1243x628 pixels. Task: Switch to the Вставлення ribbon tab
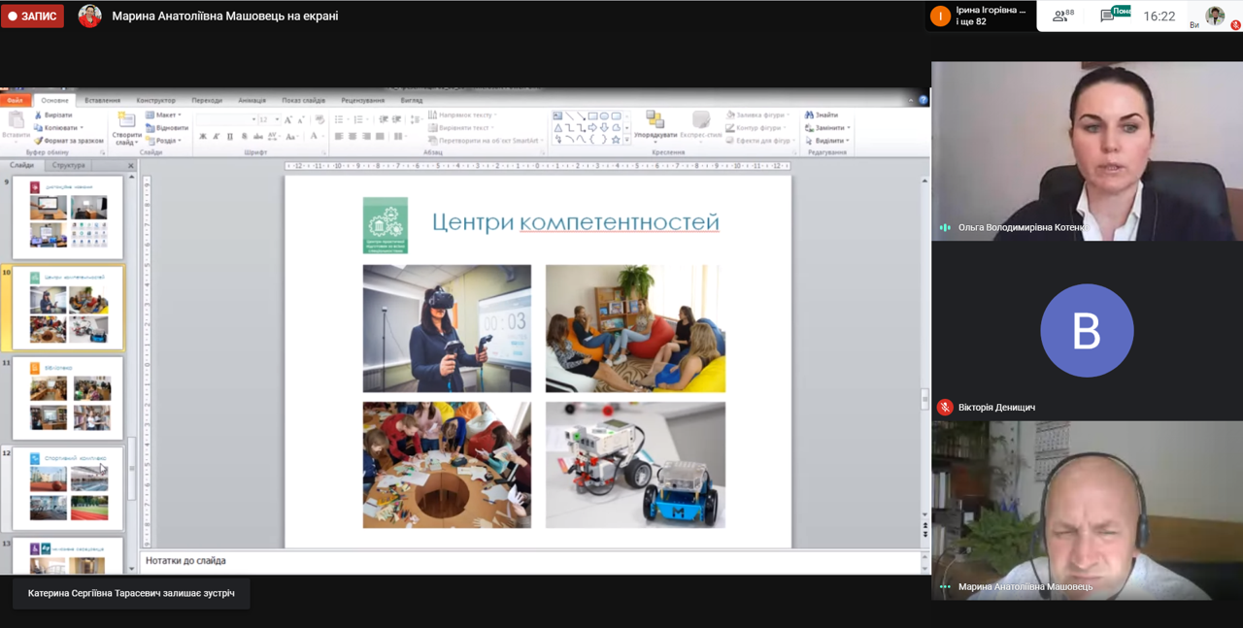(x=102, y=100)
